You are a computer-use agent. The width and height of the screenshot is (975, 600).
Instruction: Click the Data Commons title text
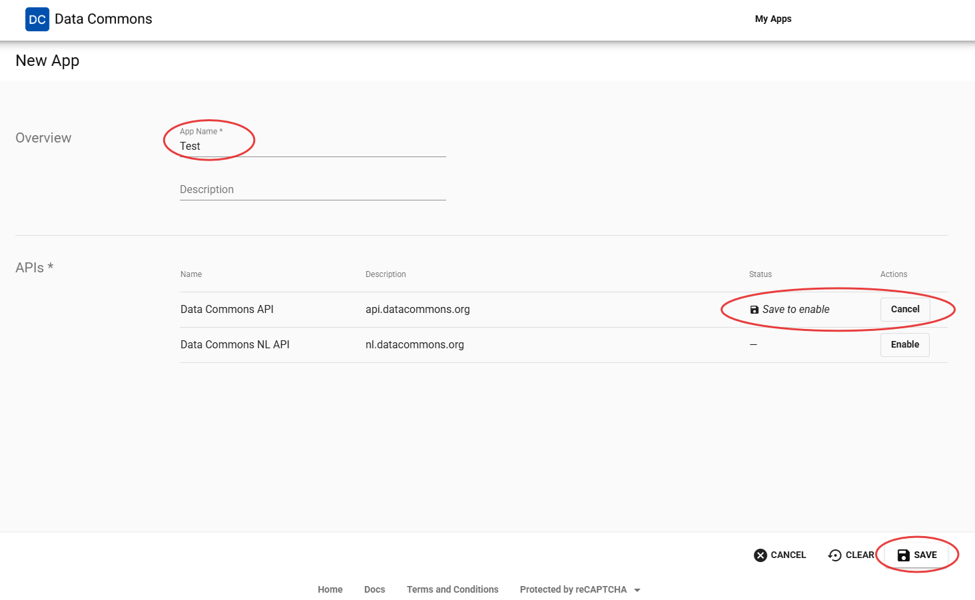click(x=103, y=19)
